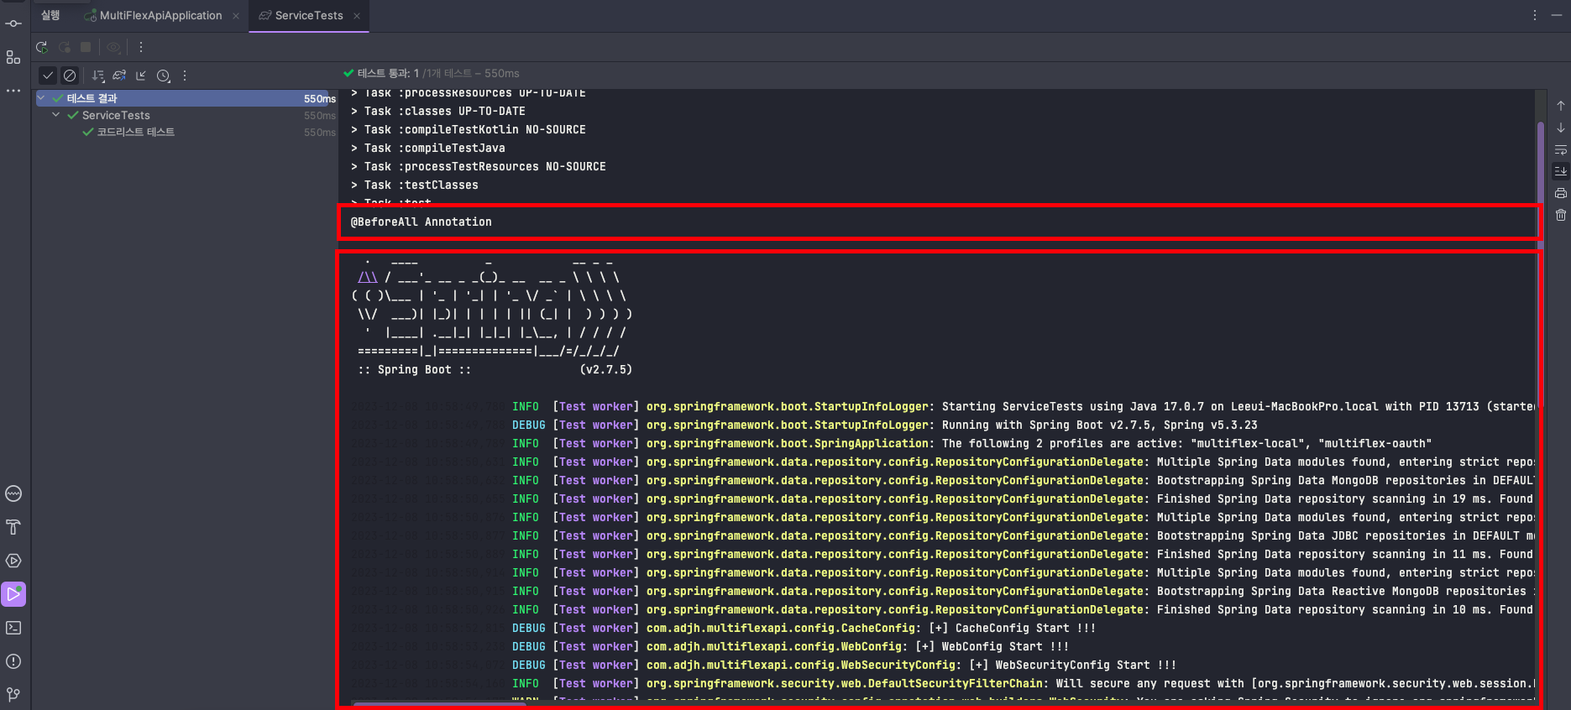
Task: Click the Gradle elephant import icon
Action: click(x=119, y=76)
